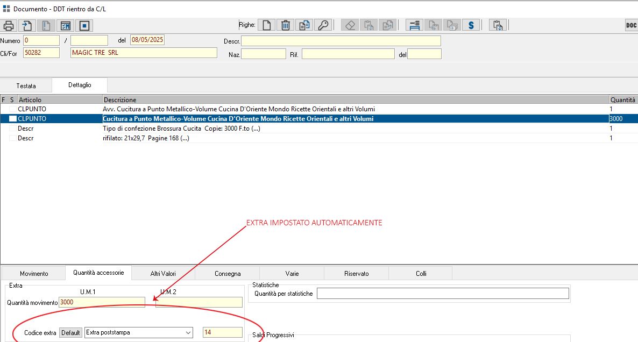Image resolution: width=638 pixels, height=342 pixels.
Task: Click the MAGIC TRE SRL name field
Action: [x=144, y=53]
